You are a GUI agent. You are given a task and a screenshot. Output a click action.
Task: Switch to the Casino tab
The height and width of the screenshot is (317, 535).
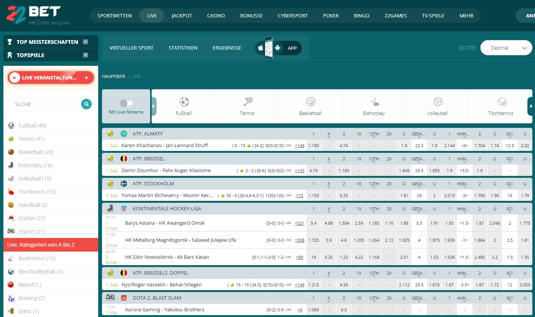[x=216, y=16]
